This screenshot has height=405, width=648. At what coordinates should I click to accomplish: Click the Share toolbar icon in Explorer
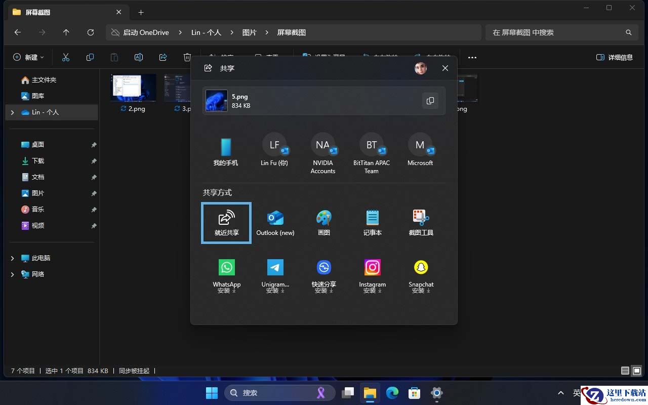(163, 57)
